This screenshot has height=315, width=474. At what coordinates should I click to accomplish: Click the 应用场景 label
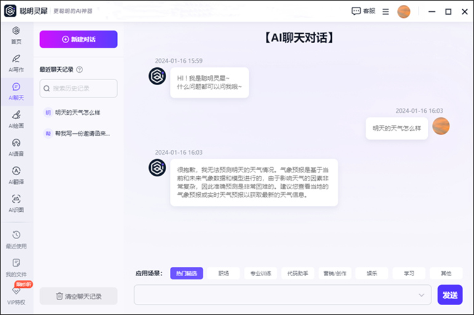click(149, 274)
